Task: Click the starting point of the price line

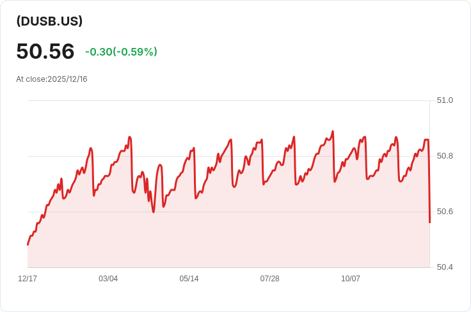Action: click(x=28, y=245)
